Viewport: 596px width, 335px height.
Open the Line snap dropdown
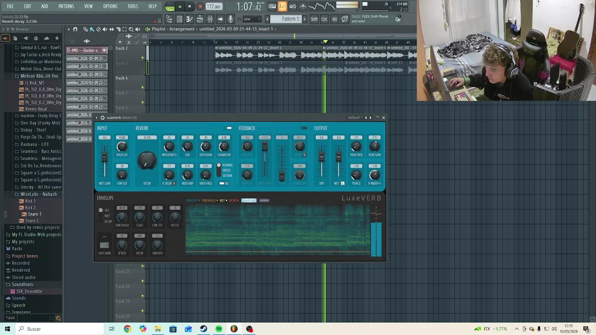pos(251,19)
